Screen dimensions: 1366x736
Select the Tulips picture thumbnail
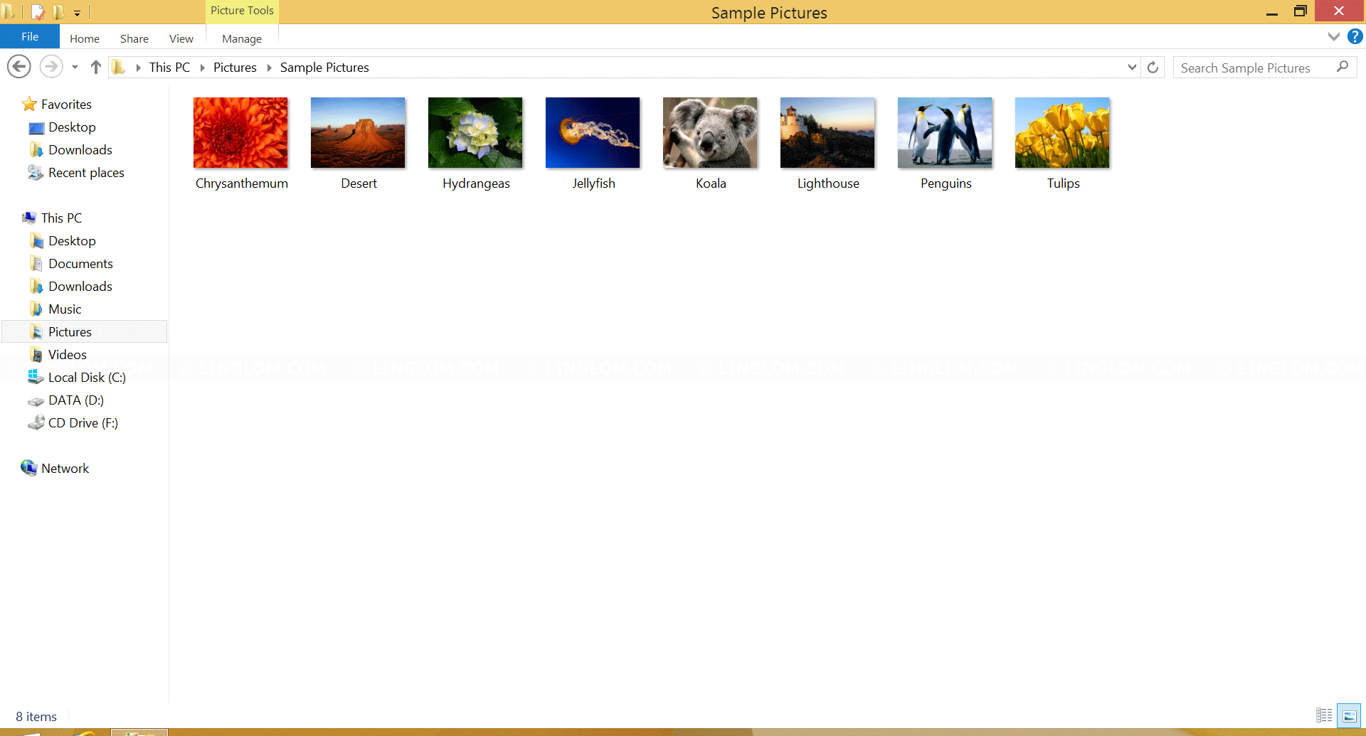pos(1062,132)
